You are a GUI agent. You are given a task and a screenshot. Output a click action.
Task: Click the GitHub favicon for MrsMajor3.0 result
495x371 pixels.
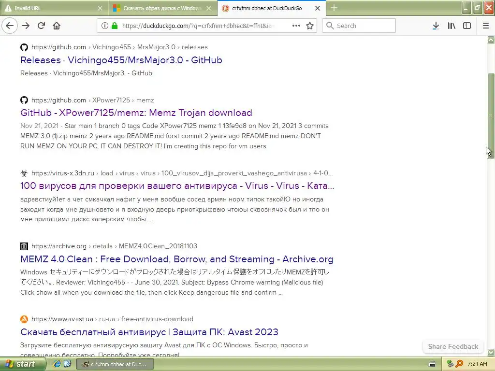pos(24,47)
